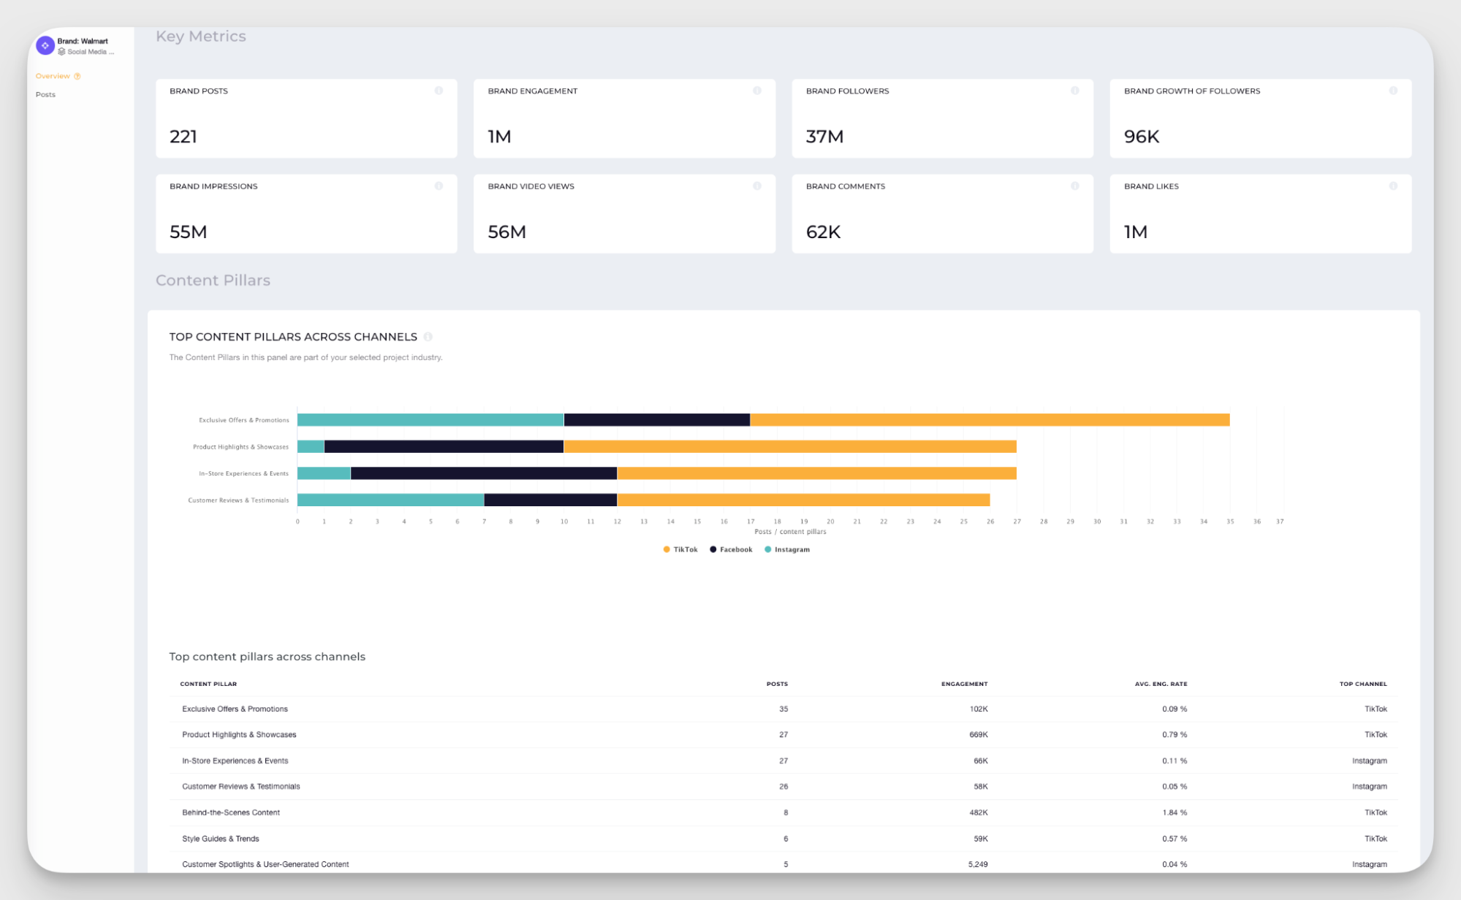Click the info icon on Brand Likes card

[1393, 186]
